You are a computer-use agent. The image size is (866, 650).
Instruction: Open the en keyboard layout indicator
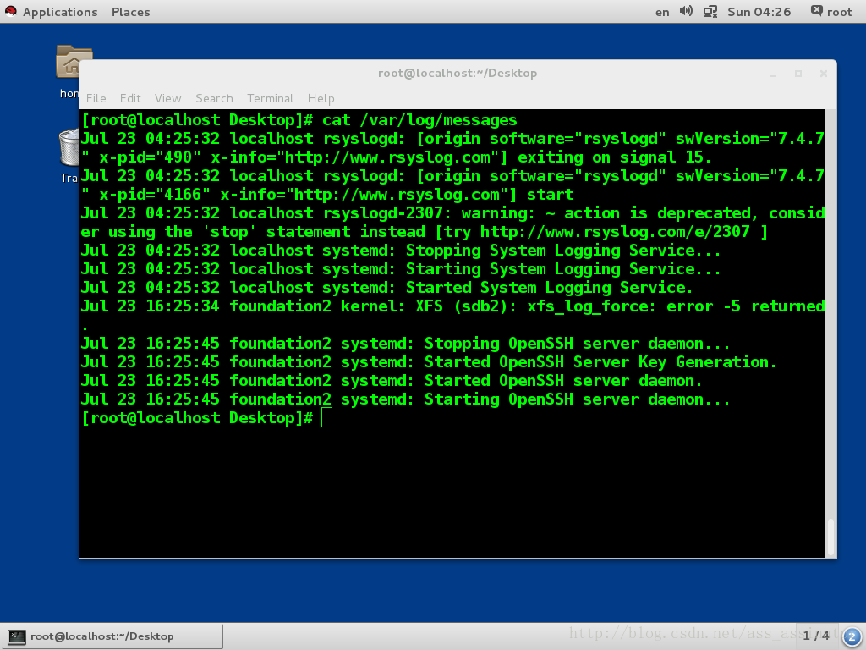[x=662, y=12]
